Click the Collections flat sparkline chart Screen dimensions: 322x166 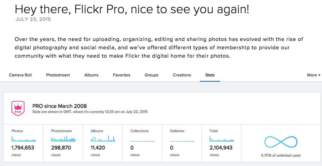coord(143,141)
